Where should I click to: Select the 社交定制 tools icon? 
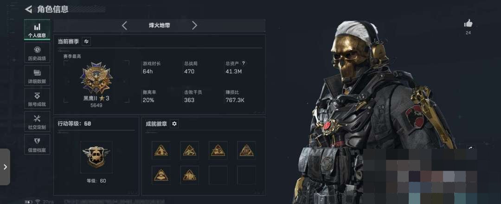pyautogui.click(x=37, y=121)
